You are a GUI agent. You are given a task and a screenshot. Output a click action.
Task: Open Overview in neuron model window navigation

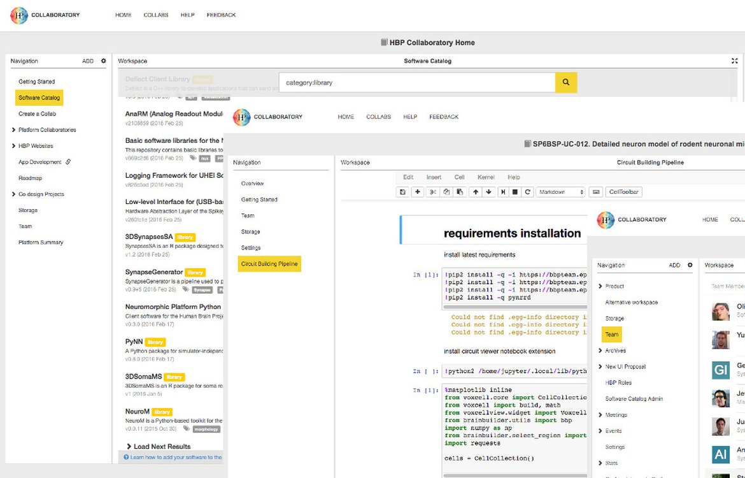pos(252,184)
